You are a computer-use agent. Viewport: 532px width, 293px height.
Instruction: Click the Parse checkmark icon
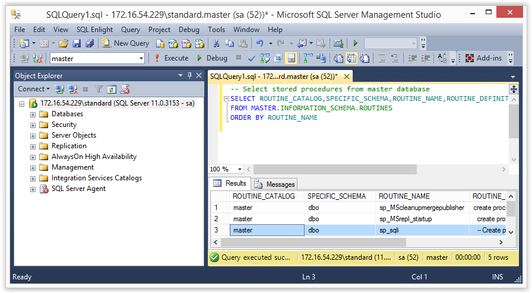pos(251,58)
